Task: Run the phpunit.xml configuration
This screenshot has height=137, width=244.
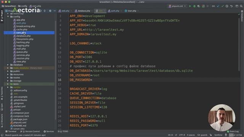Action: click(x=190, y=6)
